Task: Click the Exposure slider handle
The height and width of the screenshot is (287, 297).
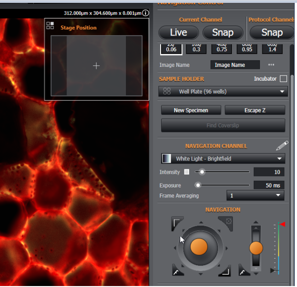Action: [x=198, y=185]
